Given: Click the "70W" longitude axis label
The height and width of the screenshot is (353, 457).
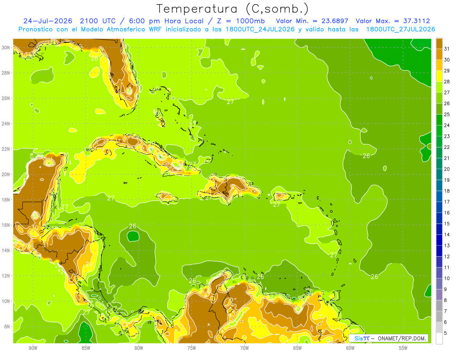Looking at the screenshot, I should point(244,348).
